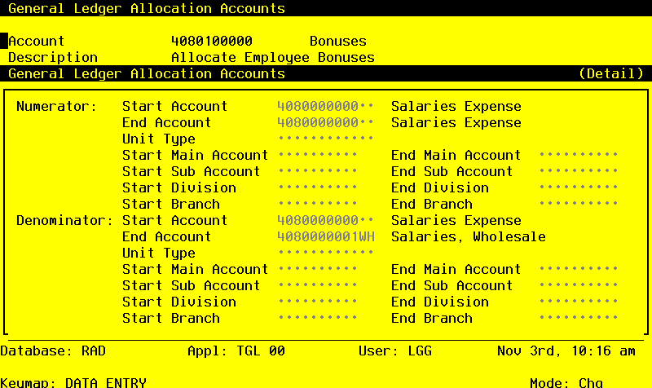Image resolution: width=652 pixels, height=388 pixels.
Task: Click Denominator Start Branch field
Action: click(x=318, y=318)
